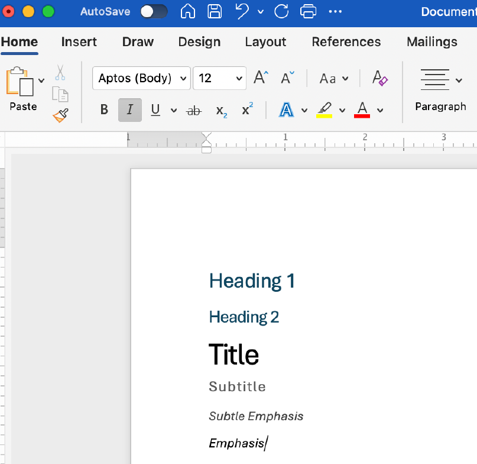Open the Copy icon in clipboard group
This screenshot has width=477, height=464.
60,94
